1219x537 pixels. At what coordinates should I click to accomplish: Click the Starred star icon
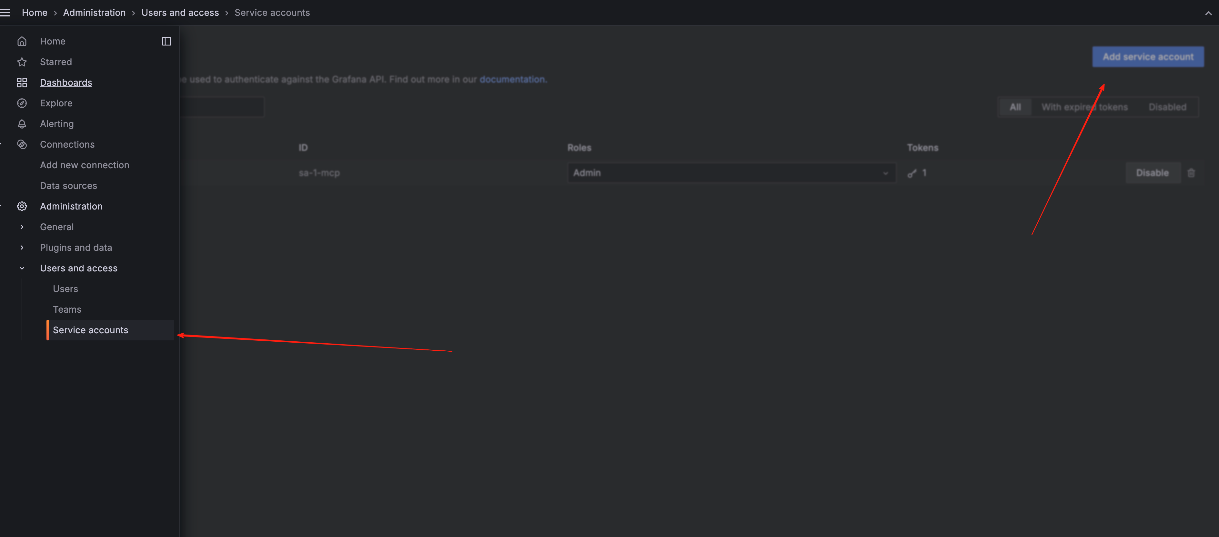[x=22, y=62]
